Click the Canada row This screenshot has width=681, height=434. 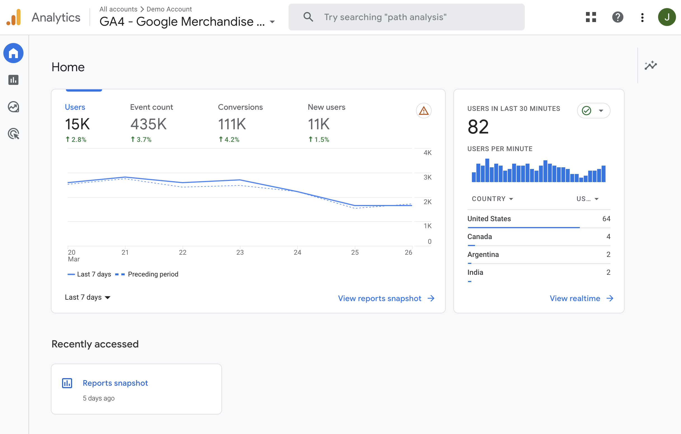[539, 237]
